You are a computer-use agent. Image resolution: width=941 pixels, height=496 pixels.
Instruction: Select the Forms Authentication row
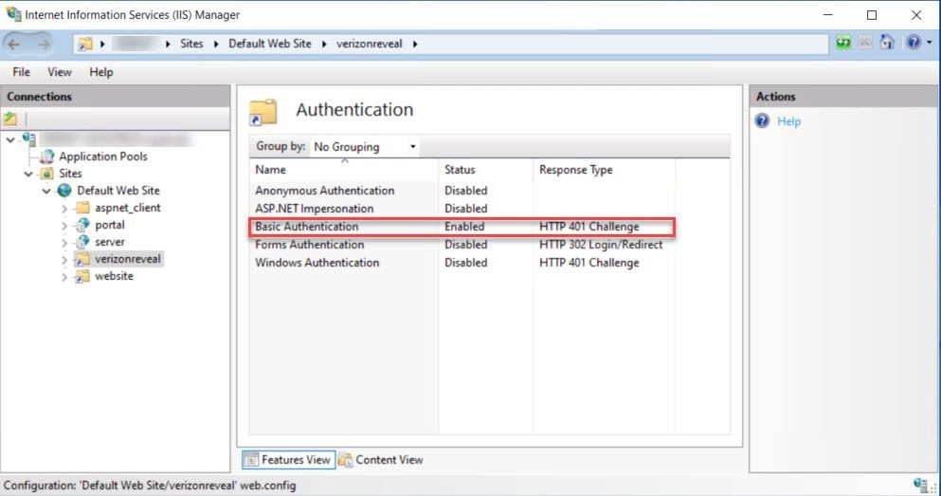coord(462,245)
